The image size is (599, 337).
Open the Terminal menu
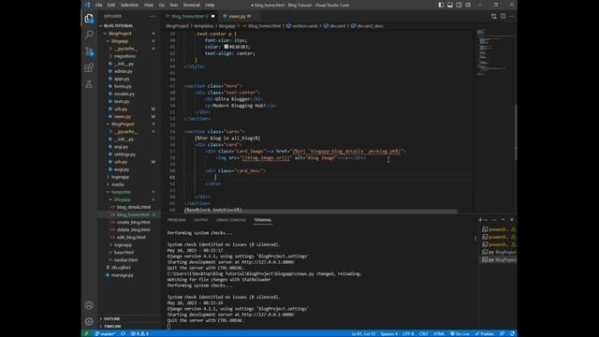point(191,5)
